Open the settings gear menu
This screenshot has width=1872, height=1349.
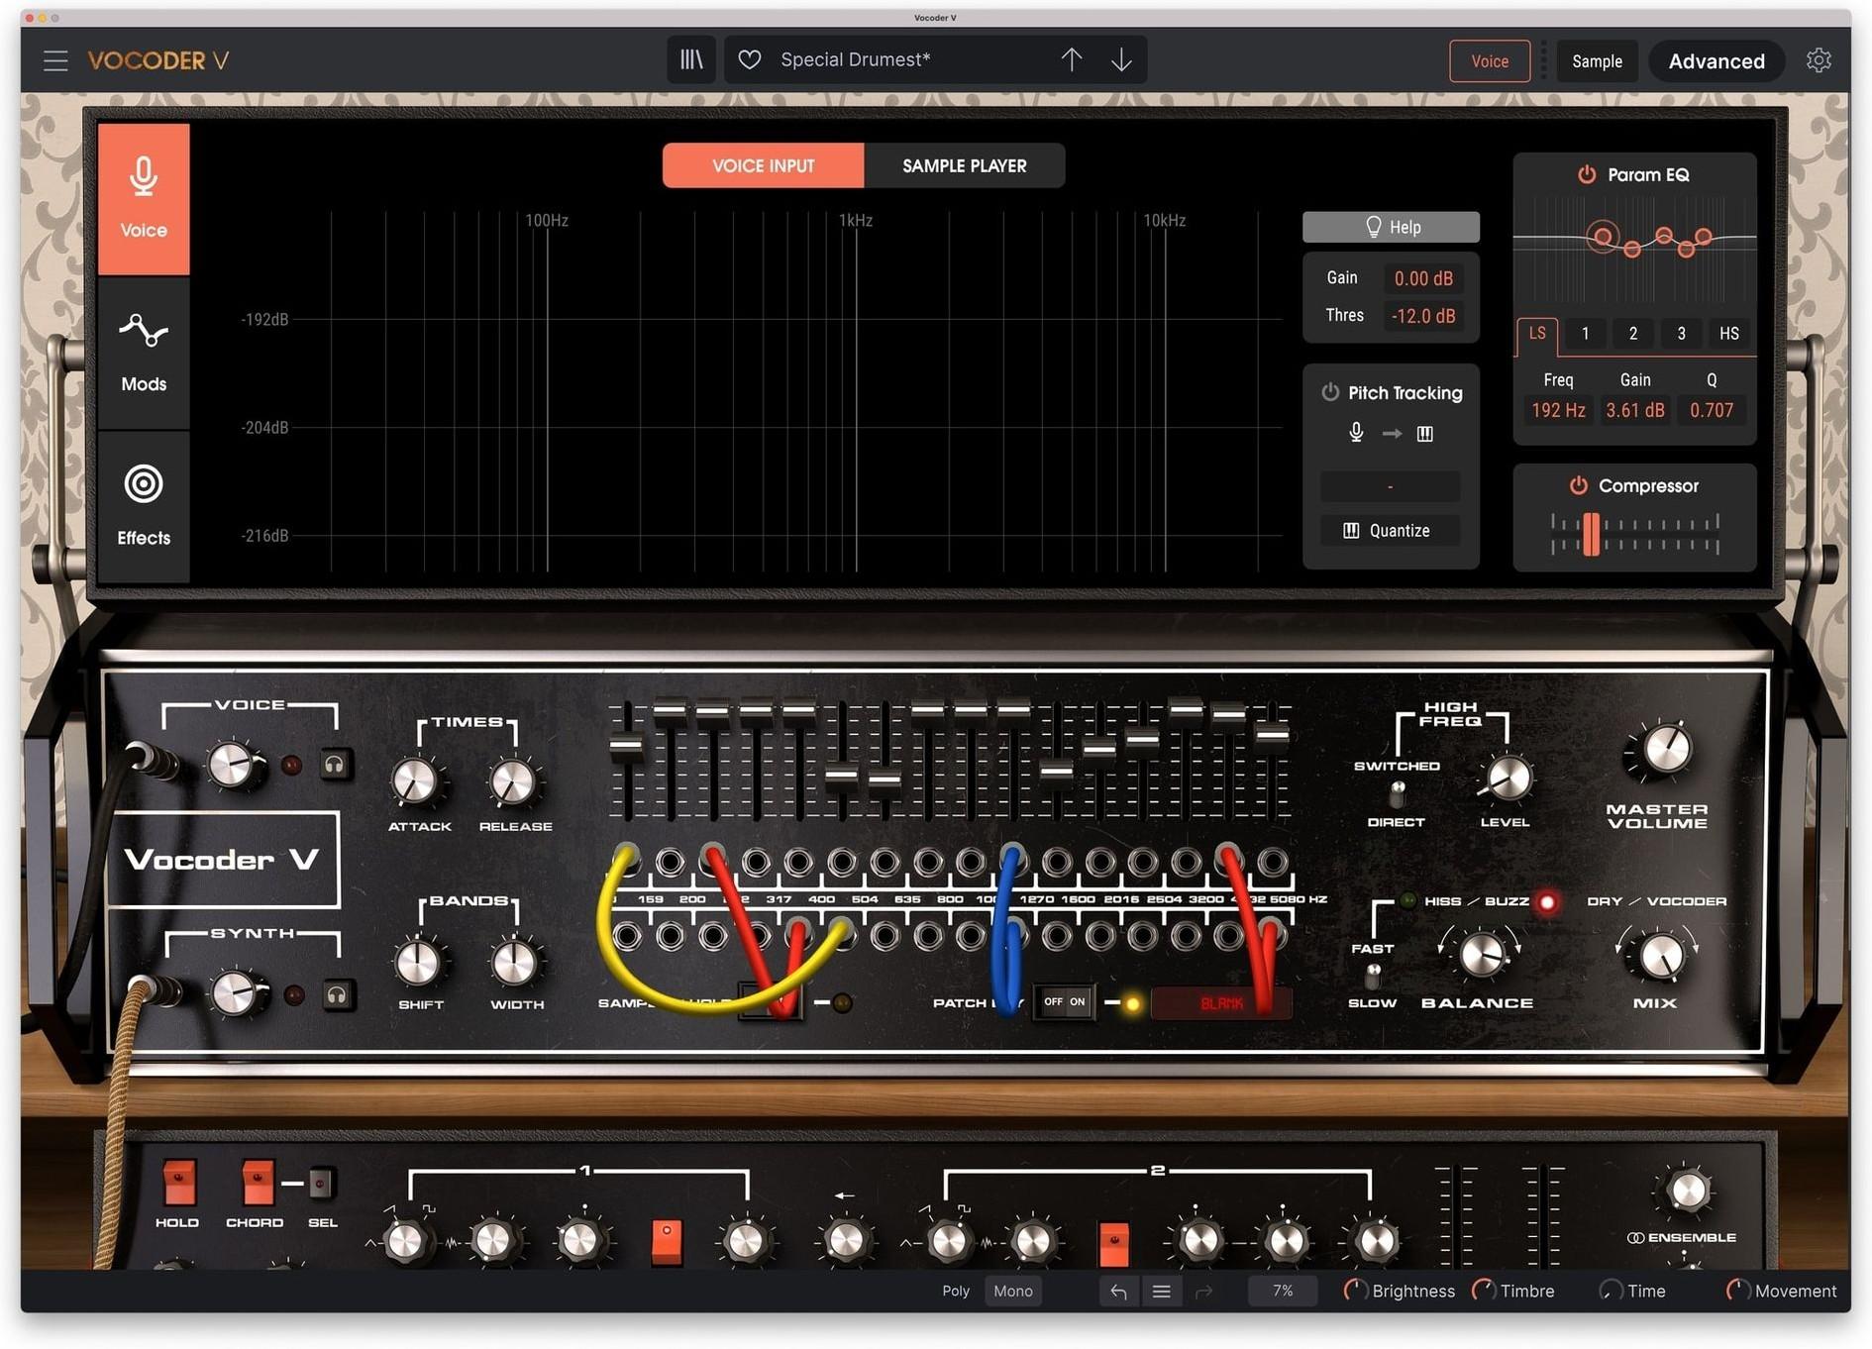tap(1820, 59)
